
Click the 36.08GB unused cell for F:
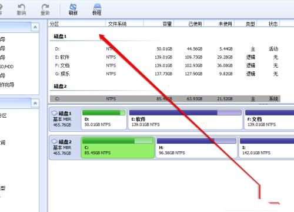[x=225, y=65]
